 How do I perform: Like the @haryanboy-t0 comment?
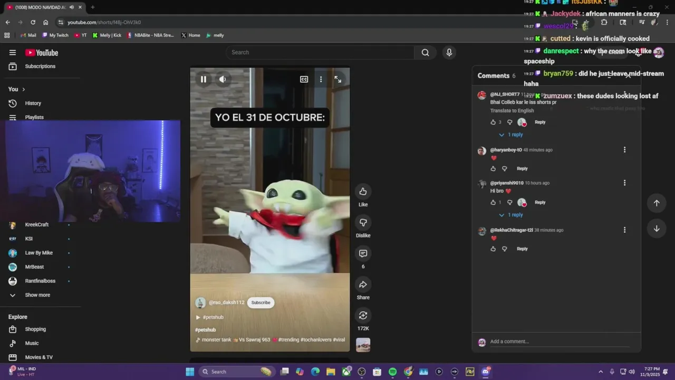pos(493,168)
